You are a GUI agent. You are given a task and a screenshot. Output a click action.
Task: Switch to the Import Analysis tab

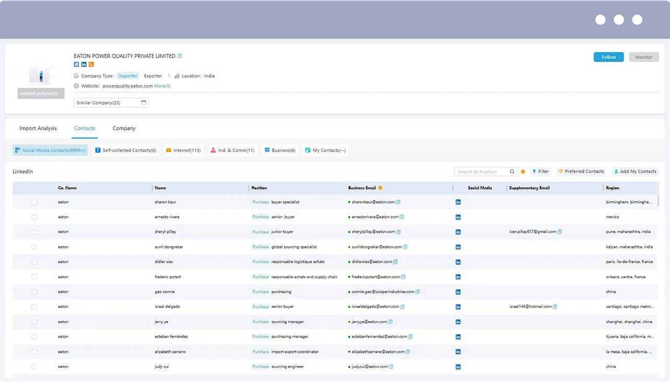pos(38,128)
